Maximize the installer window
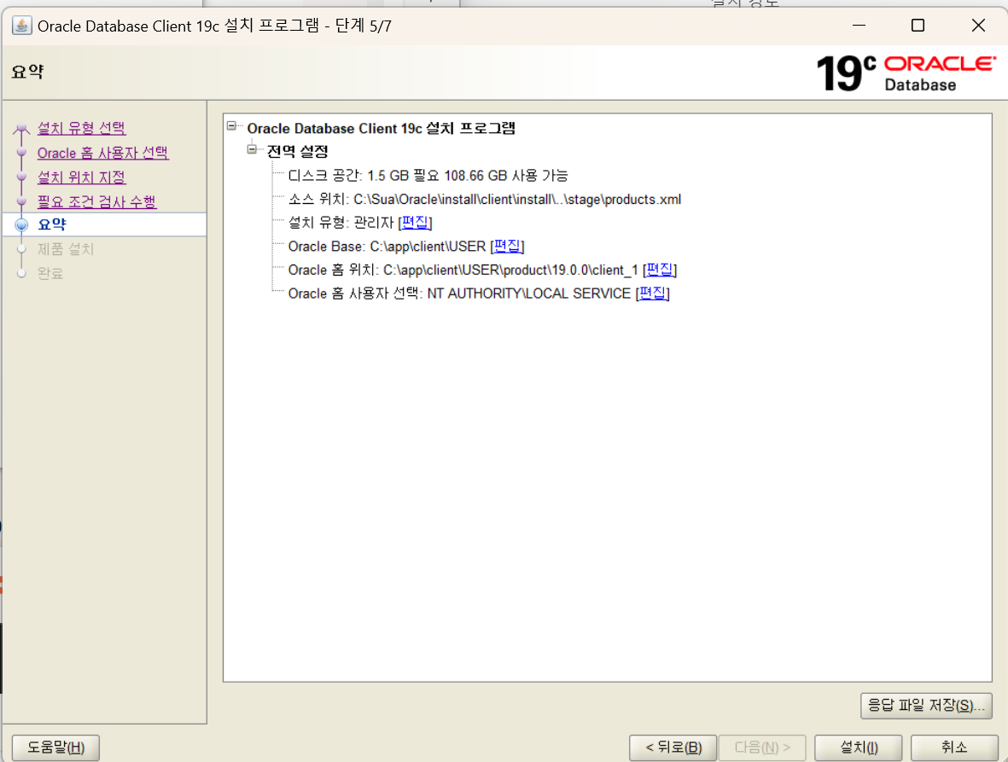Image resolution: width=1008 pixels, height=762 pixels. coord(918,25)
